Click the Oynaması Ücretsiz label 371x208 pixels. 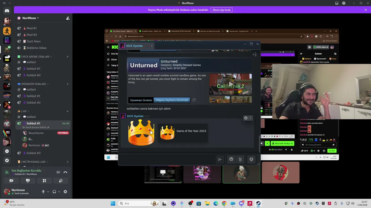point(141,100)
